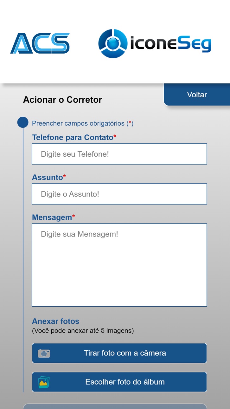Click the blue circle step marker
Image resolution: width=230 pixels, height=409 pixels.
(23, 122)
